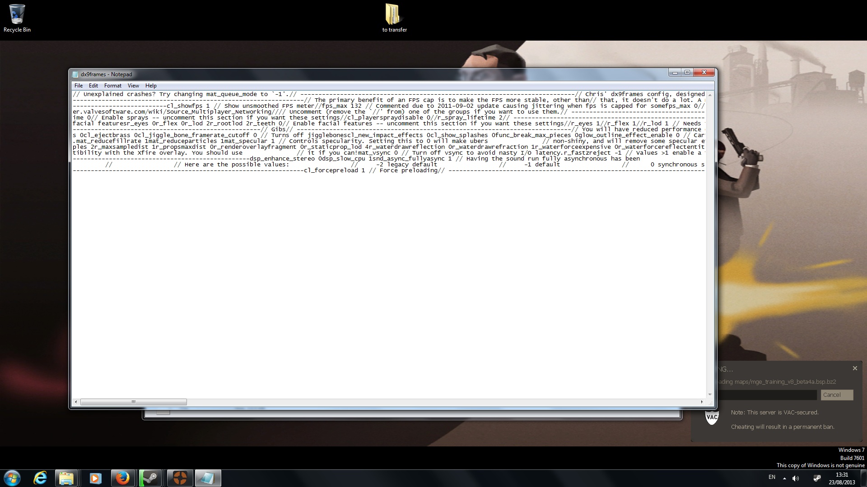Show hidden tray icons arrow
Image resolution: width=867 pixels, height=487 pixels.
coord(784,478)
